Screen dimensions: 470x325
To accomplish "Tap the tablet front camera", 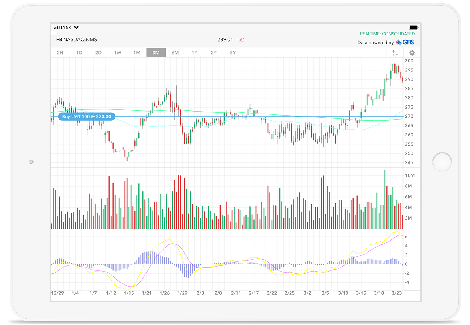I will [31, 162].
